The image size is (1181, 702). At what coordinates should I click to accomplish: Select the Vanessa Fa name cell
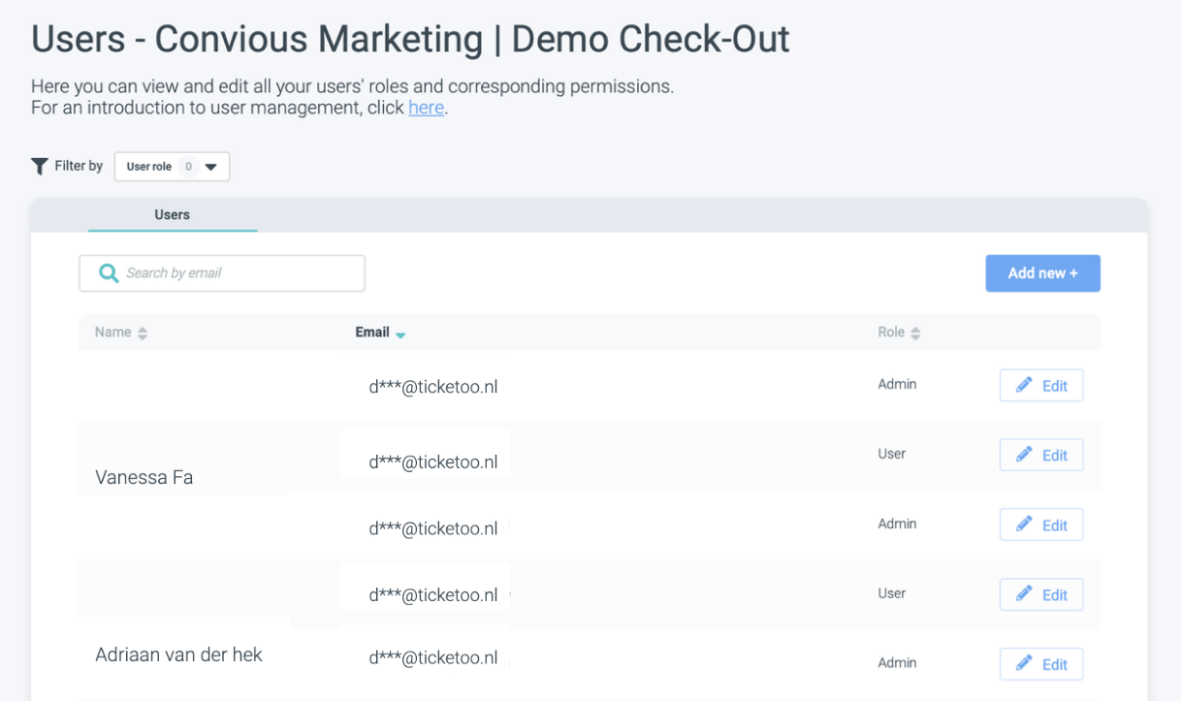[x=144, y=477]
